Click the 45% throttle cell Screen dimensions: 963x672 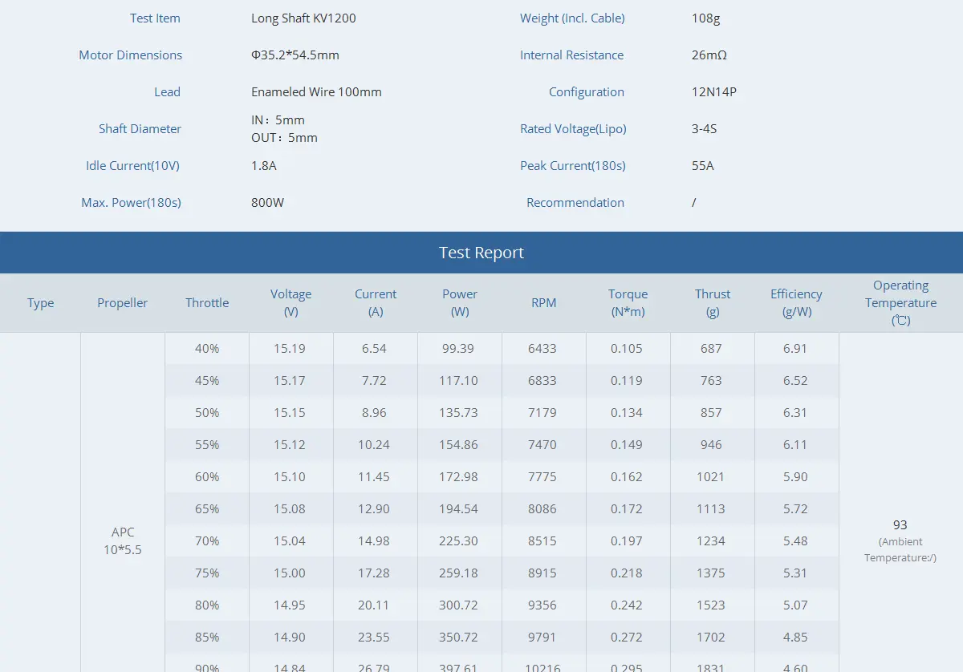tap(207, 380)
